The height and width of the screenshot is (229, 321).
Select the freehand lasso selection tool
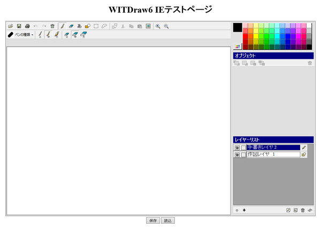click(104, 26)
